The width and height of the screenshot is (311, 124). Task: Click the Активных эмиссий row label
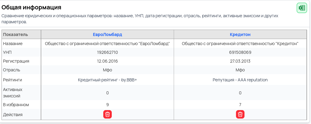tap(12, 93)
